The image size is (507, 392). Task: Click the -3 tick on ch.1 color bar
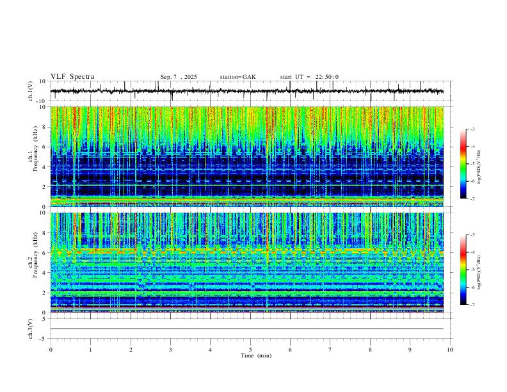[472, 129]
